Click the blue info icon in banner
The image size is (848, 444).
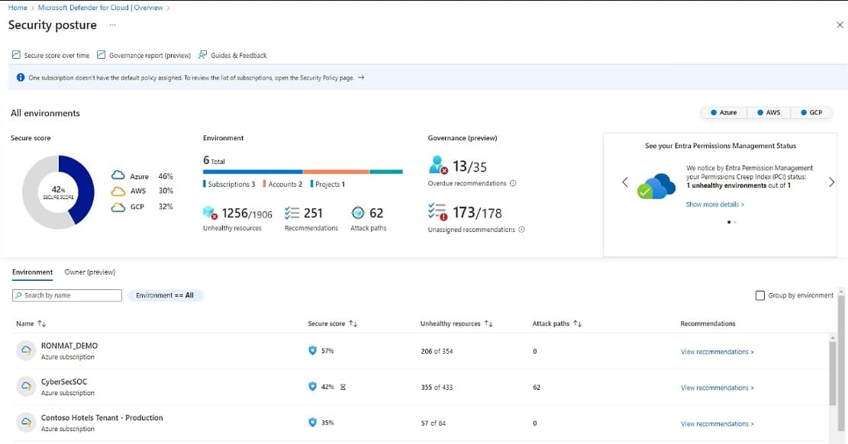click(x=21, y=77)
